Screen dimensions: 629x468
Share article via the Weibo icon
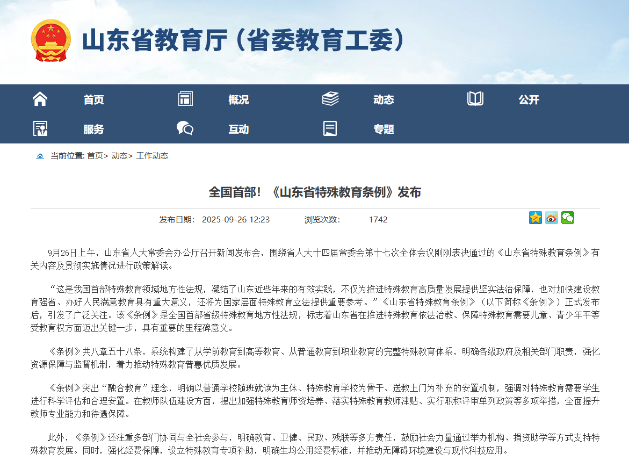point(552,218)
